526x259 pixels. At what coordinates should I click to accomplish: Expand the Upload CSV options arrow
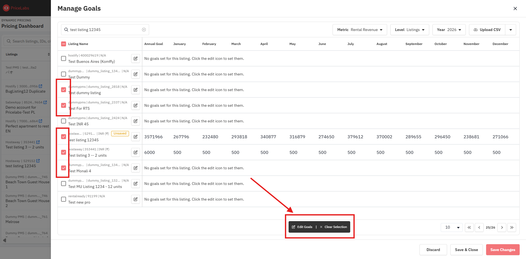(511, 30)
